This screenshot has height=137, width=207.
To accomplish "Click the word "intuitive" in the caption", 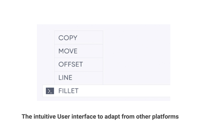I will tap(44, 117).
